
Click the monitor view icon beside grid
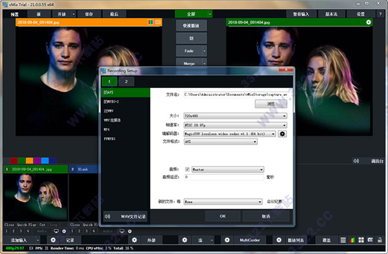(x=370, y=240)
